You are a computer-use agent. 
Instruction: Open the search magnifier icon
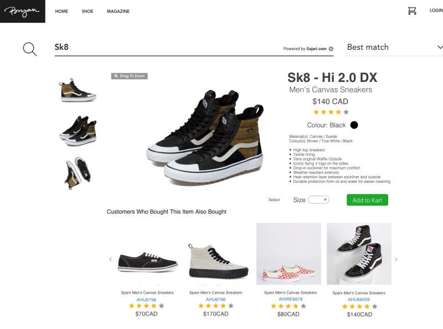click(x=29, y=48)
